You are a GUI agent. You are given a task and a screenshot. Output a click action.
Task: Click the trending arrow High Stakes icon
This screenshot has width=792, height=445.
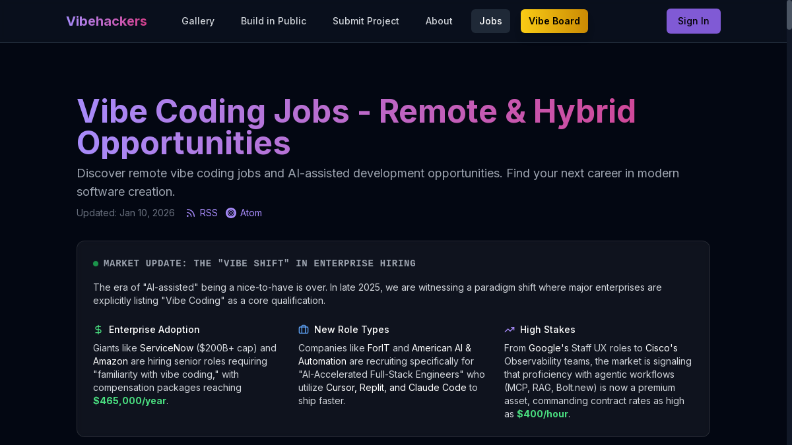[x=510, y=330]
